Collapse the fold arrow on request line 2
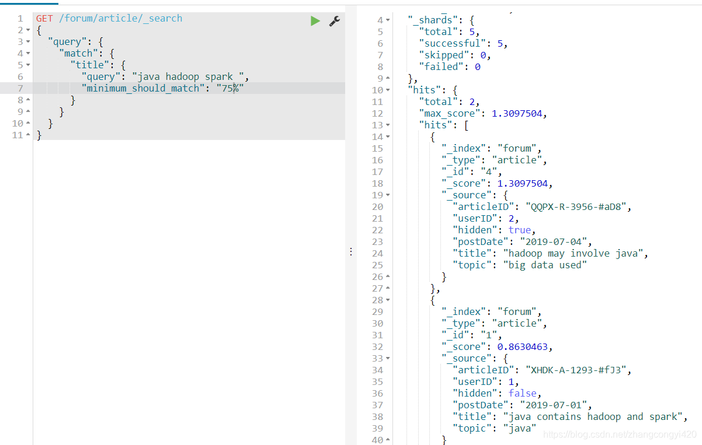702x445 pixels. (28, 30)
